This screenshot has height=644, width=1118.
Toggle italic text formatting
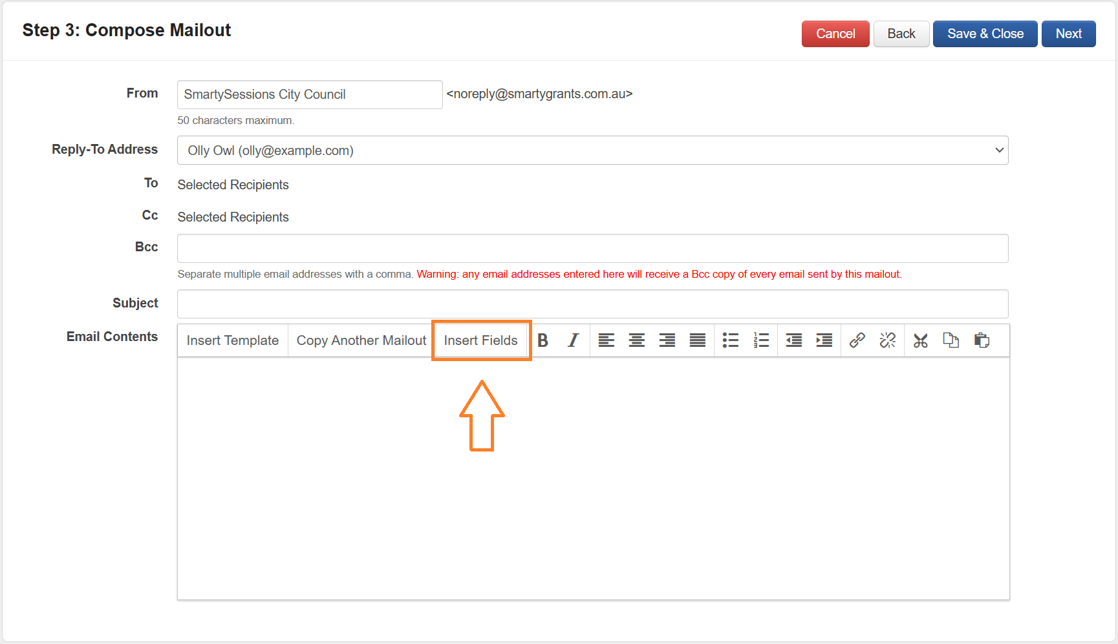[x=573, y=340]
